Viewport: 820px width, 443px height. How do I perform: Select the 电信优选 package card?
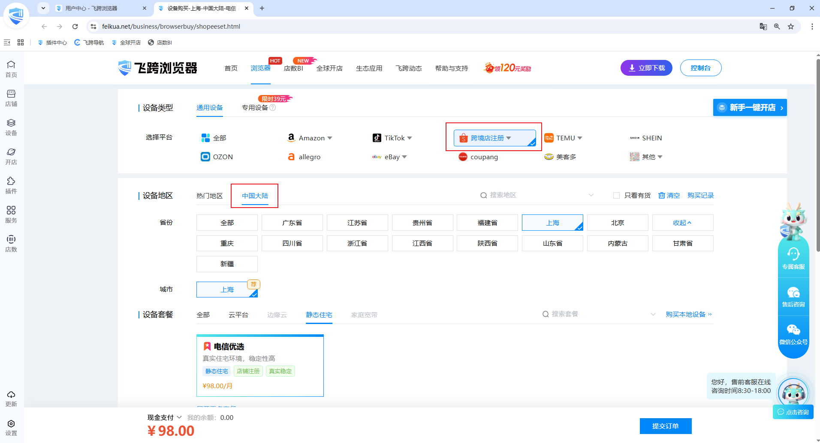click(x=260, y=366)
